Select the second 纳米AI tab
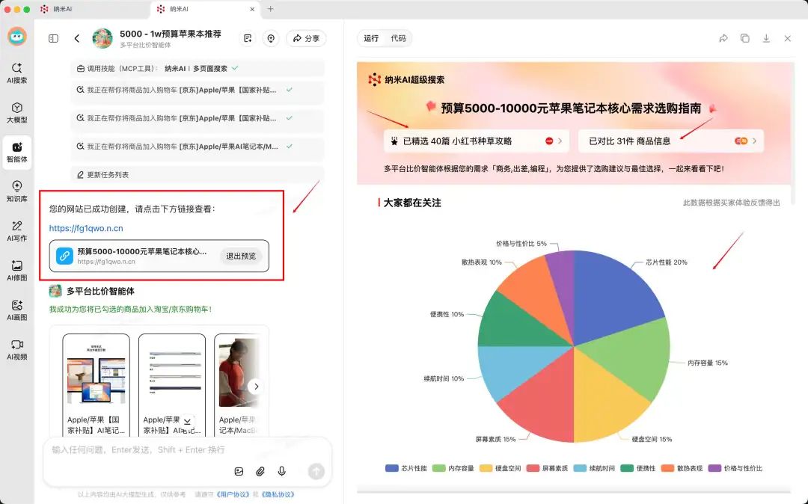Image resolution: width=808 pixels, height=504 pixels. (206, 9)
